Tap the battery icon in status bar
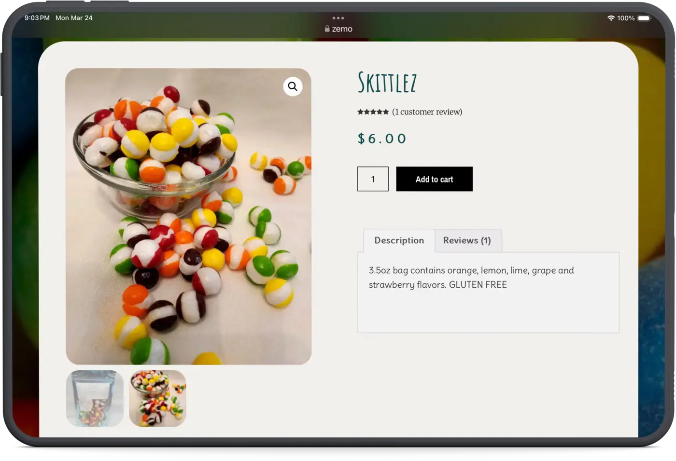 [x=644, y=18]
